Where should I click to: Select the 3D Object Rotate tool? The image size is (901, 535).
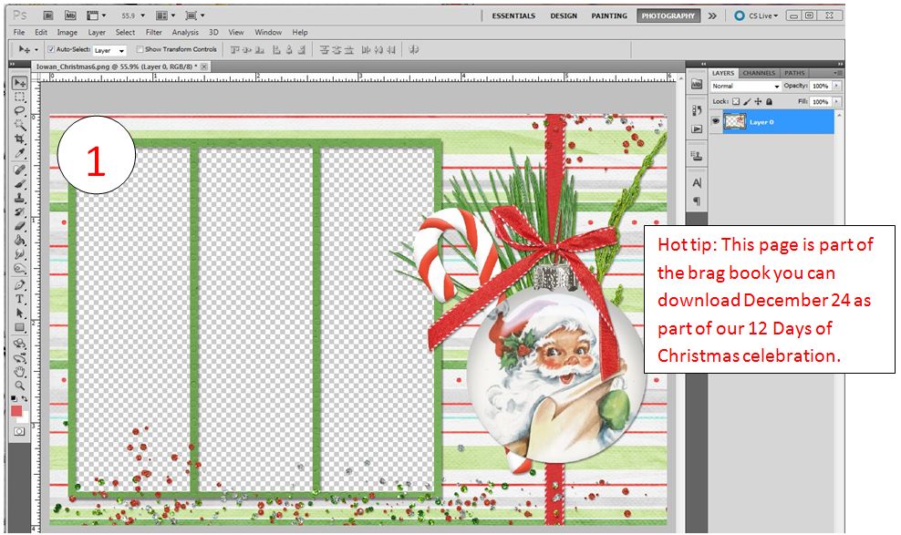tap(19, 344)
